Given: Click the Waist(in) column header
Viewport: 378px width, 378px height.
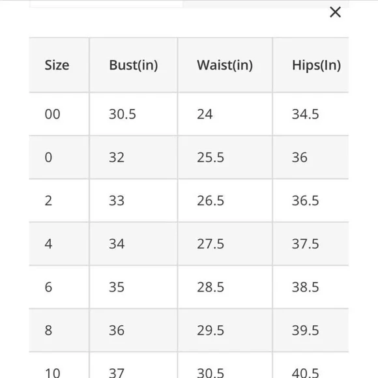Looking at the screenshot, I should (225, 65).
